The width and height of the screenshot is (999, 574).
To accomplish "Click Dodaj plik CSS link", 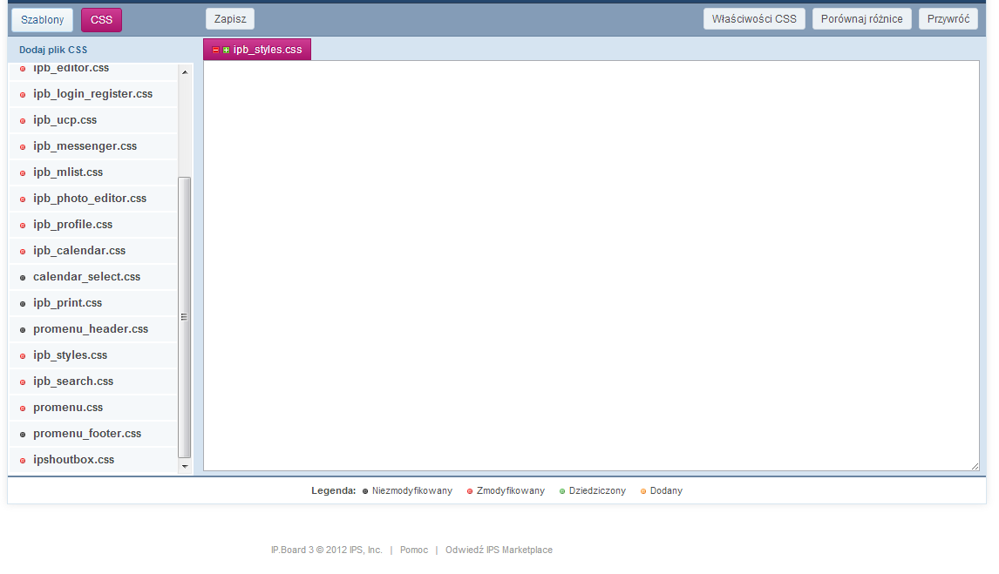I will click(53, 50).
